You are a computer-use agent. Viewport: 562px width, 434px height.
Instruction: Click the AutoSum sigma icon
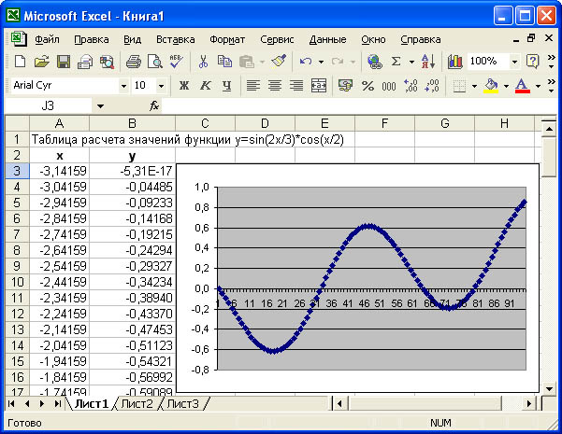tap(396, 62)
